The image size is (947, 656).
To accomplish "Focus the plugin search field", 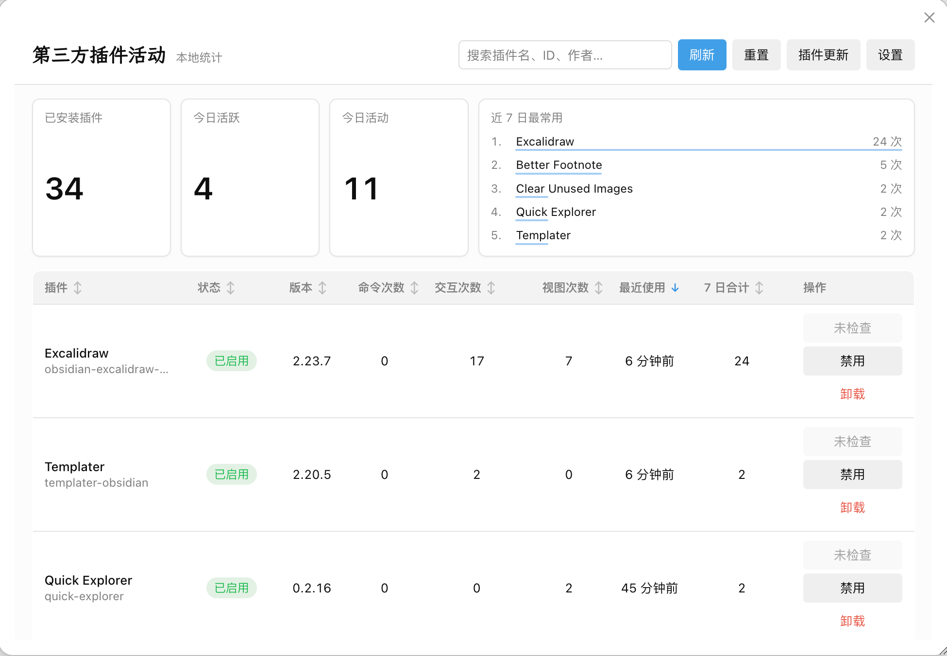I will [x=565, y=55].
